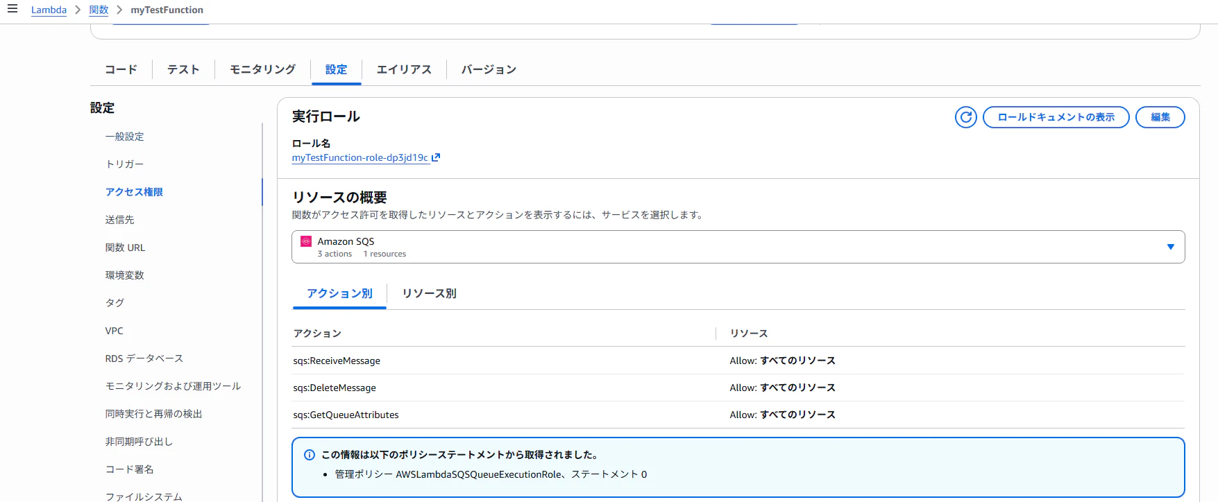Open VPC in settings sidebar
This screenshot has height=502, width=1218.
coord(115,331)
